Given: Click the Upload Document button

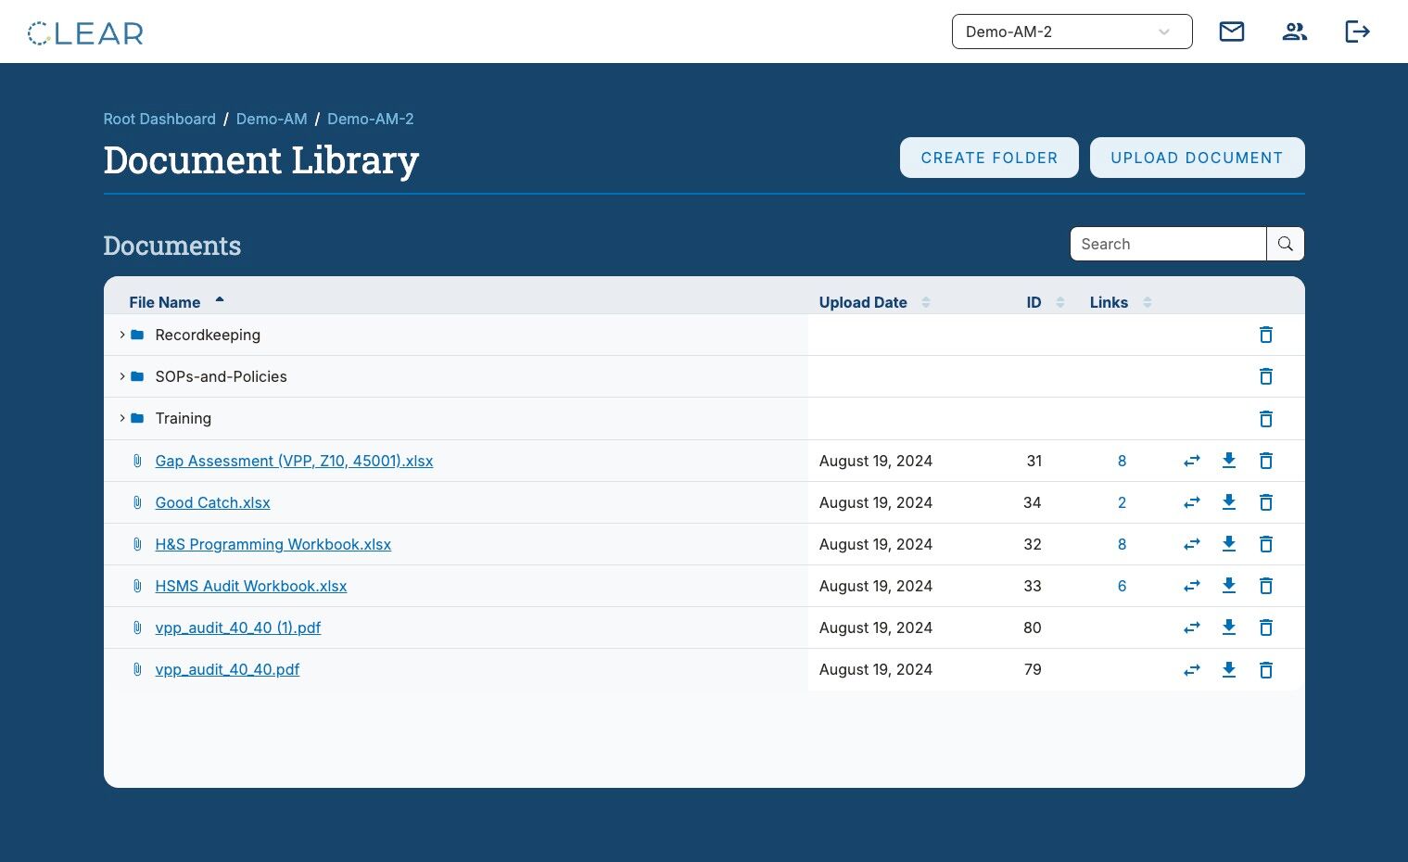Looking at the screenshot, I should 1197,158.
